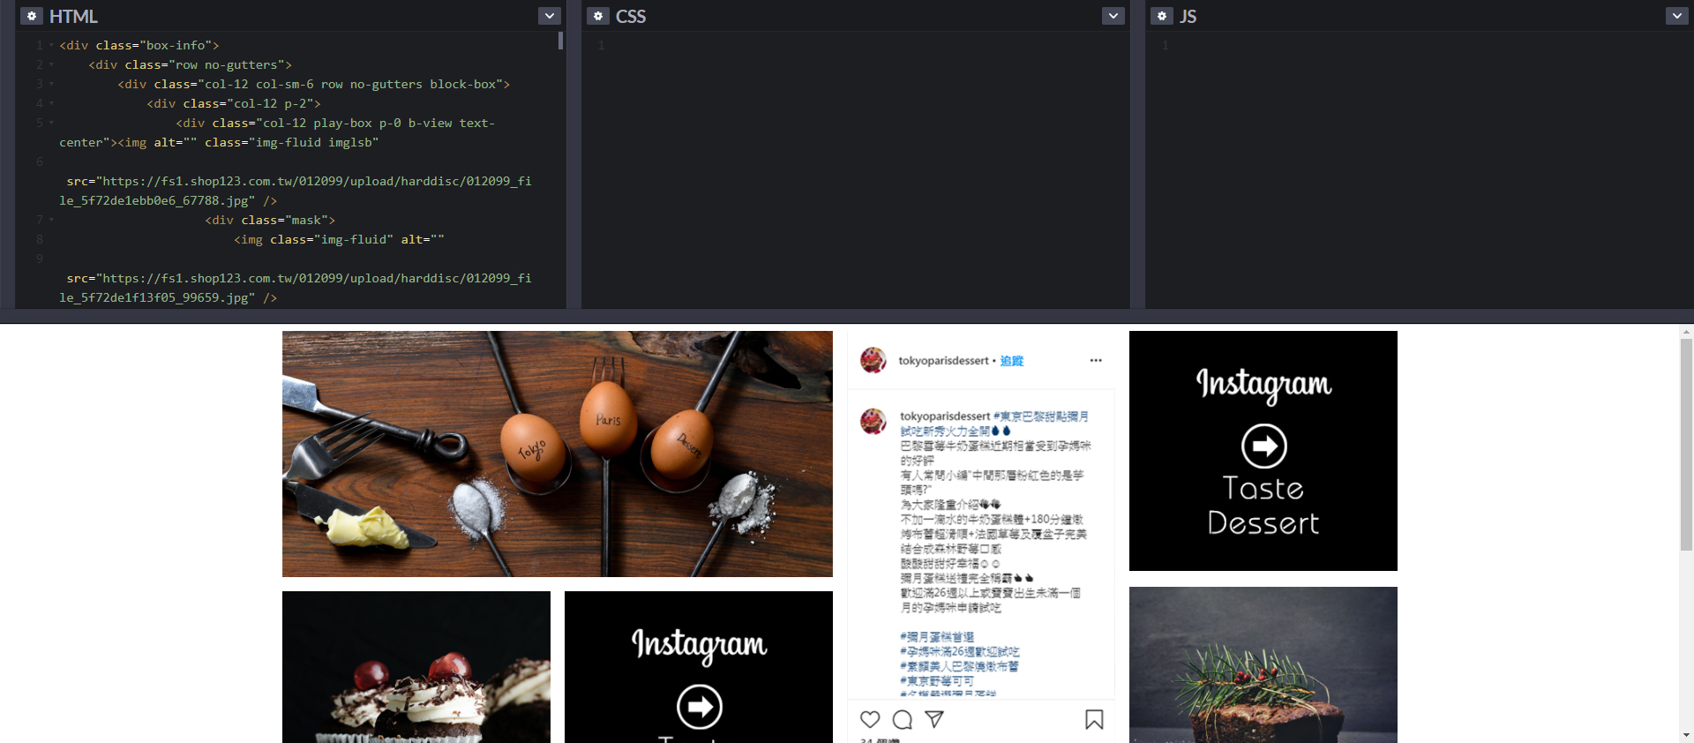Expand the CSS panel dropdown arrow

(1113, 16)
